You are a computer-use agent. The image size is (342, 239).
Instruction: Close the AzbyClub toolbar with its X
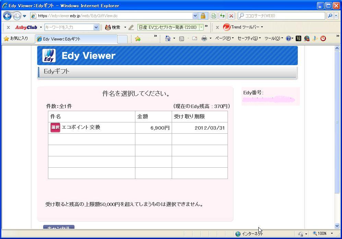(8, 27)
